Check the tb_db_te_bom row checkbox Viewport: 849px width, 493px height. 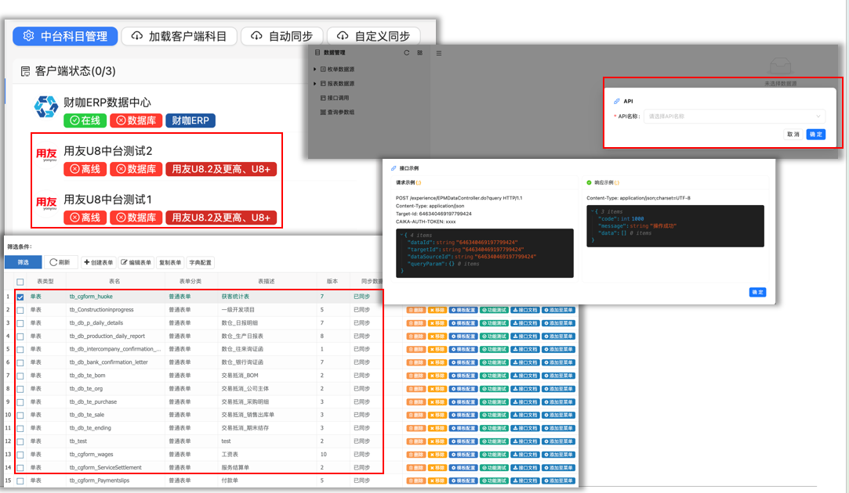[20, 376]
